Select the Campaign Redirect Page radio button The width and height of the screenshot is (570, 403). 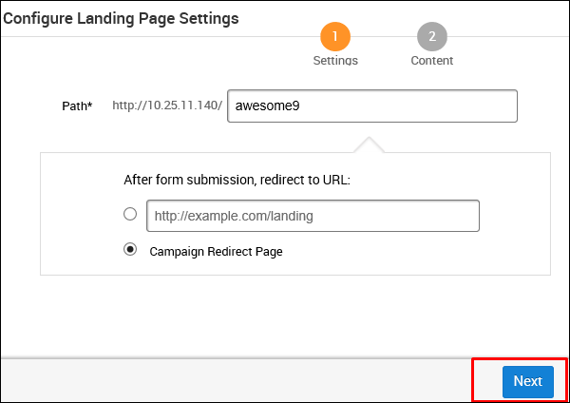coord(130,250)
